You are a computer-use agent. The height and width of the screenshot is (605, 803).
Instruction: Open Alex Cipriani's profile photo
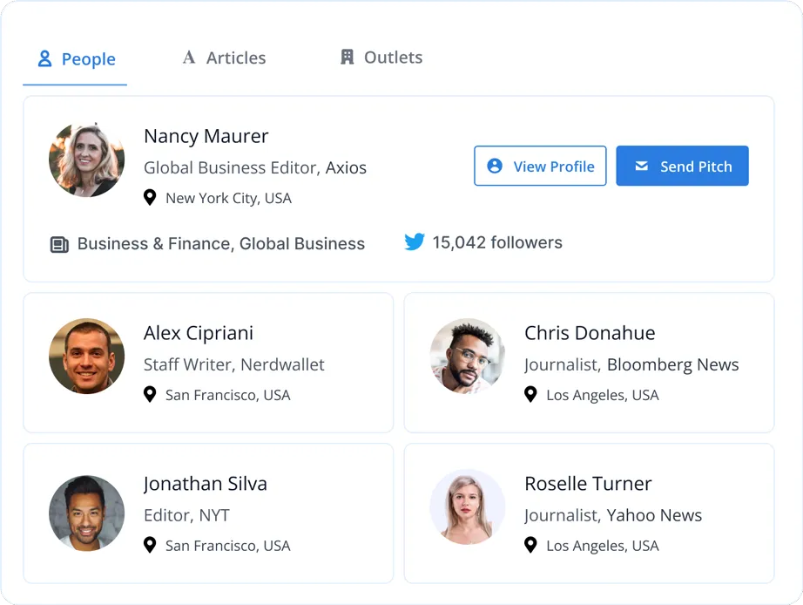point(86,357)
